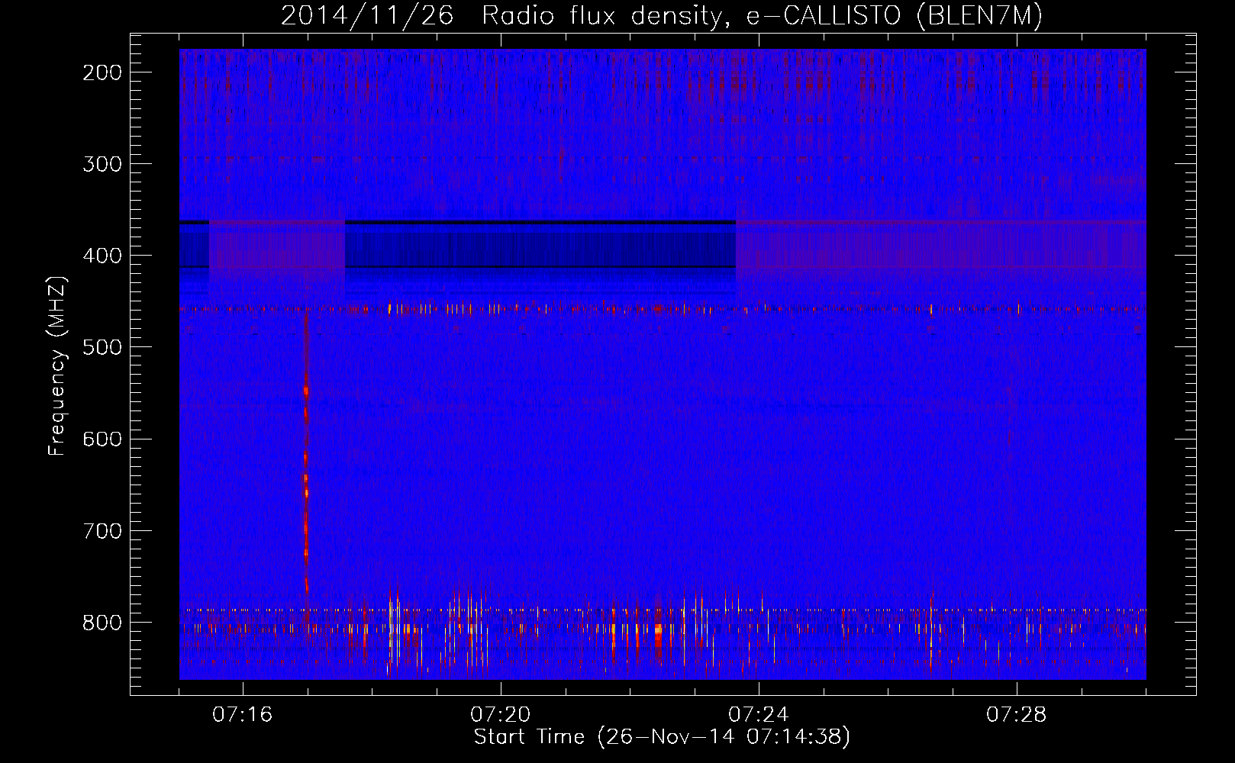Click the 07:24 time tick label
Viewport: 1235px width, 763px height.
(x=759, y=715)
